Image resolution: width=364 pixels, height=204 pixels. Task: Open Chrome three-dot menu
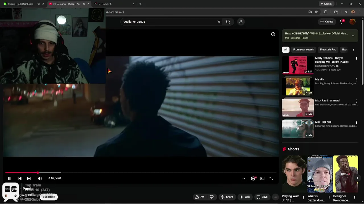360,12
